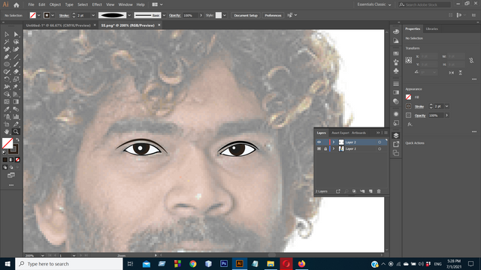Expand opacity arrow in Properties panel

pos(446,115)
